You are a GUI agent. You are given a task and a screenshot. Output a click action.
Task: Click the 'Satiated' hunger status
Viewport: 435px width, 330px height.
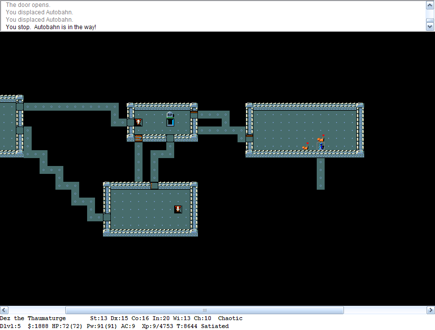215,326
